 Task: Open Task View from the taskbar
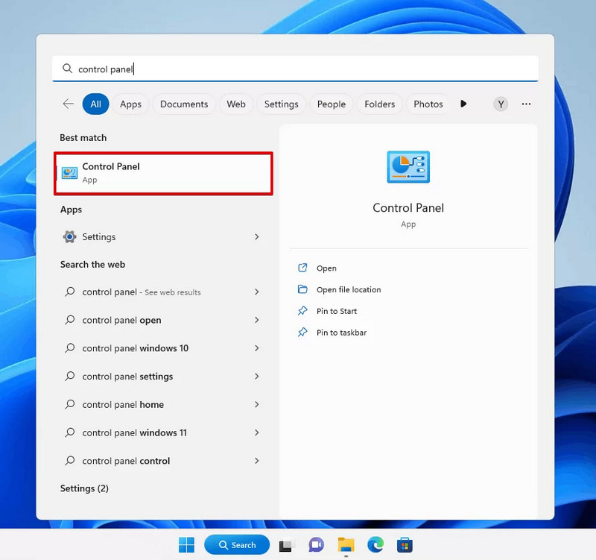(x=287, y=545)
